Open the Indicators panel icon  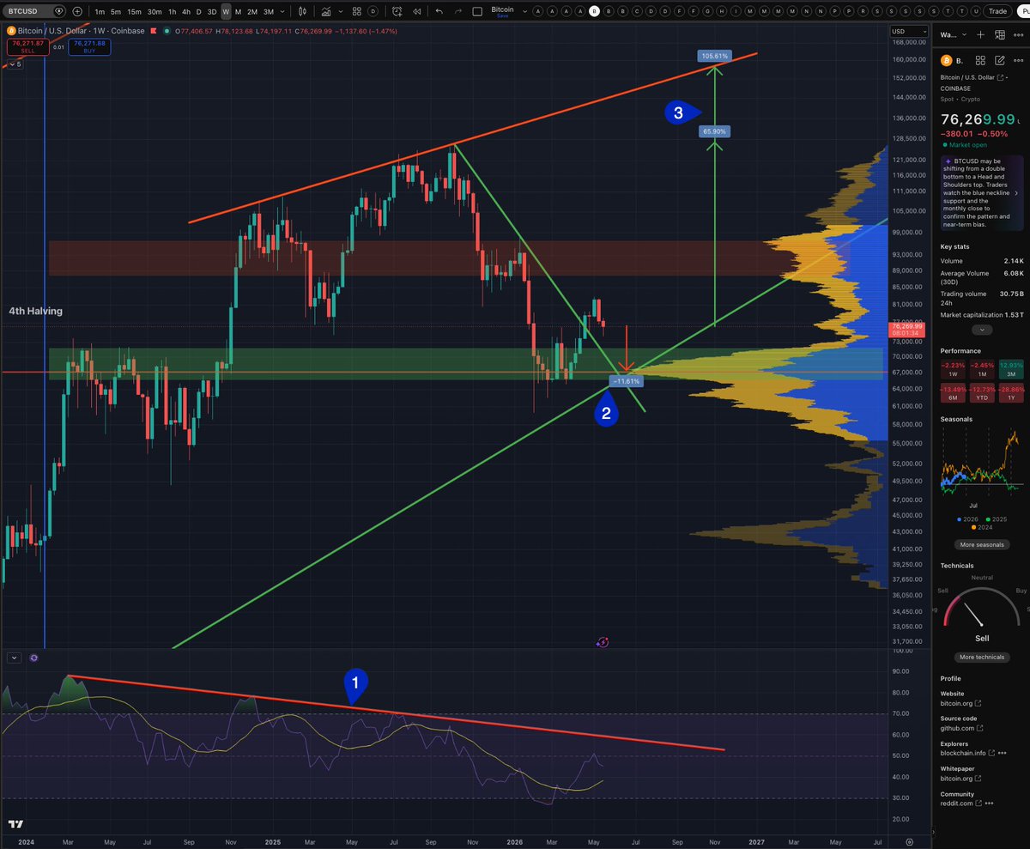pyautogui.click(x=326, y=12)
